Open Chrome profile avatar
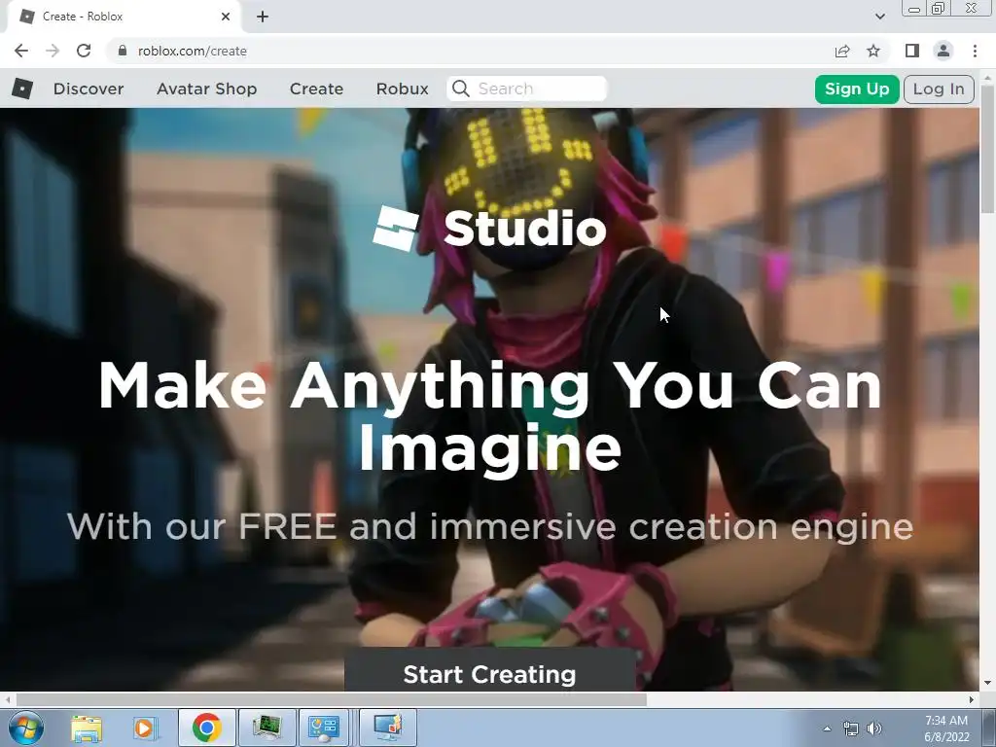The width and height of the screenshot is (996, 747). pyautogui.click(x=943, y=51)
